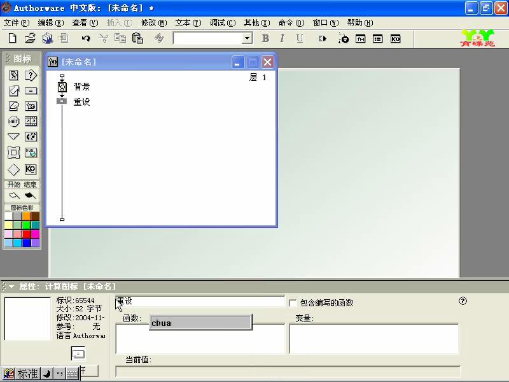Select the Motion icon in the palette

tap(13, 90)
